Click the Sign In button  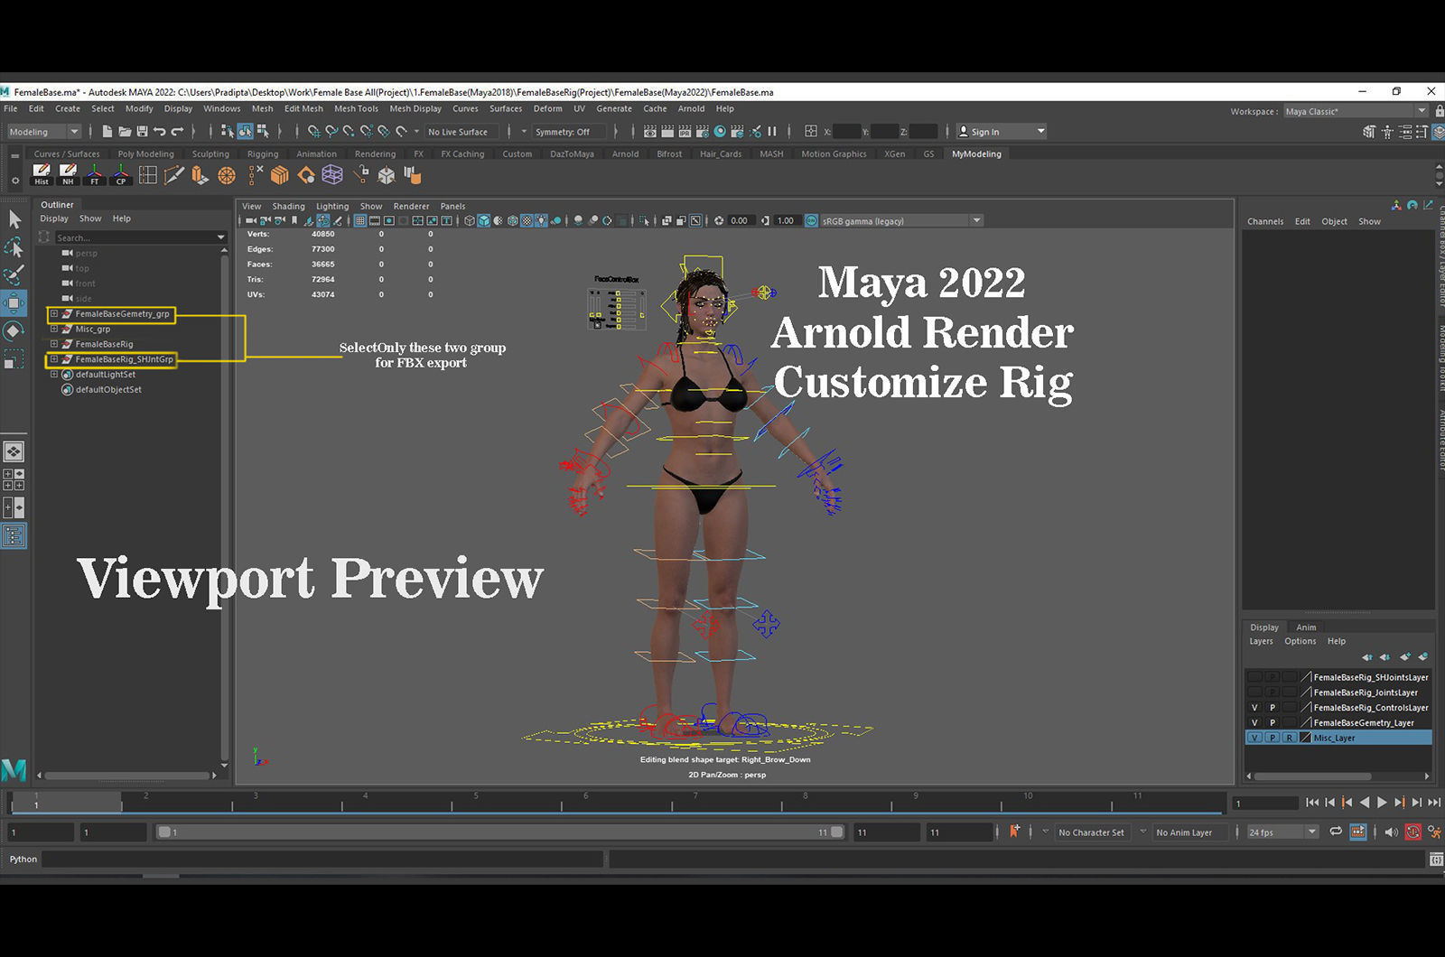click(1002, 132)
